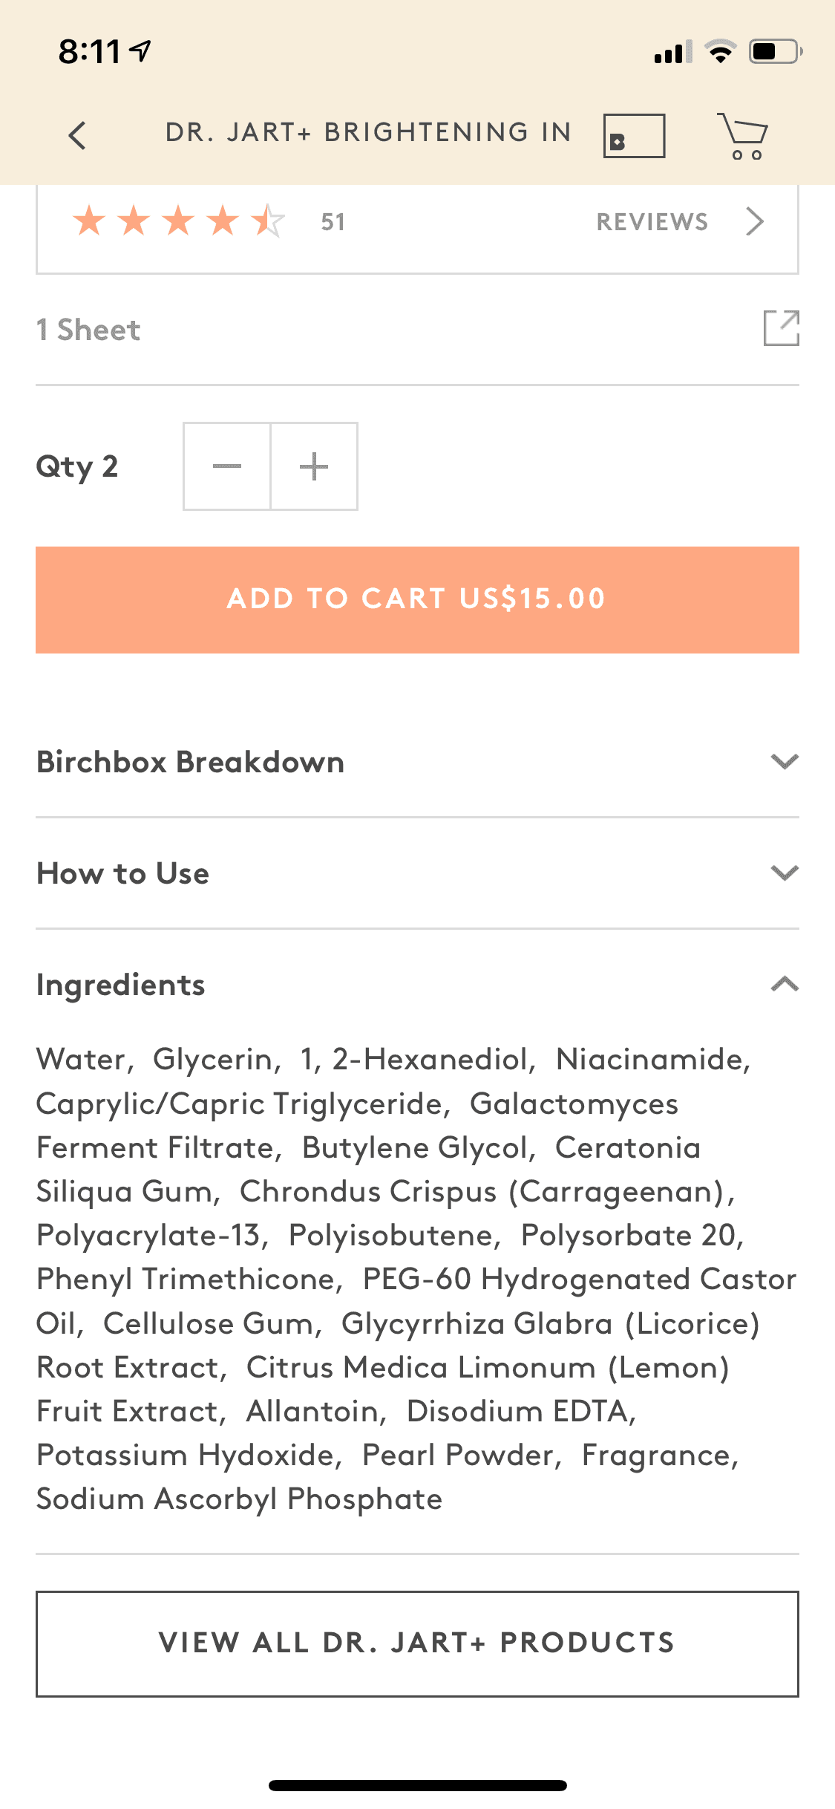Collapse the Ingredients section chevron
Screen dimensions: 835x1809
click(x=784, y=985)
